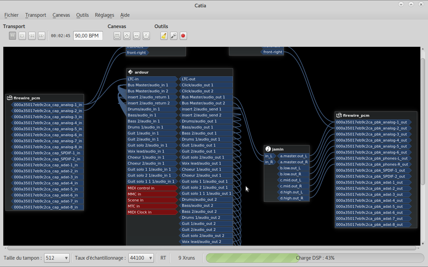
Task: Select Bus Master/audio_out 2 port
Action: tap(206, 103)
